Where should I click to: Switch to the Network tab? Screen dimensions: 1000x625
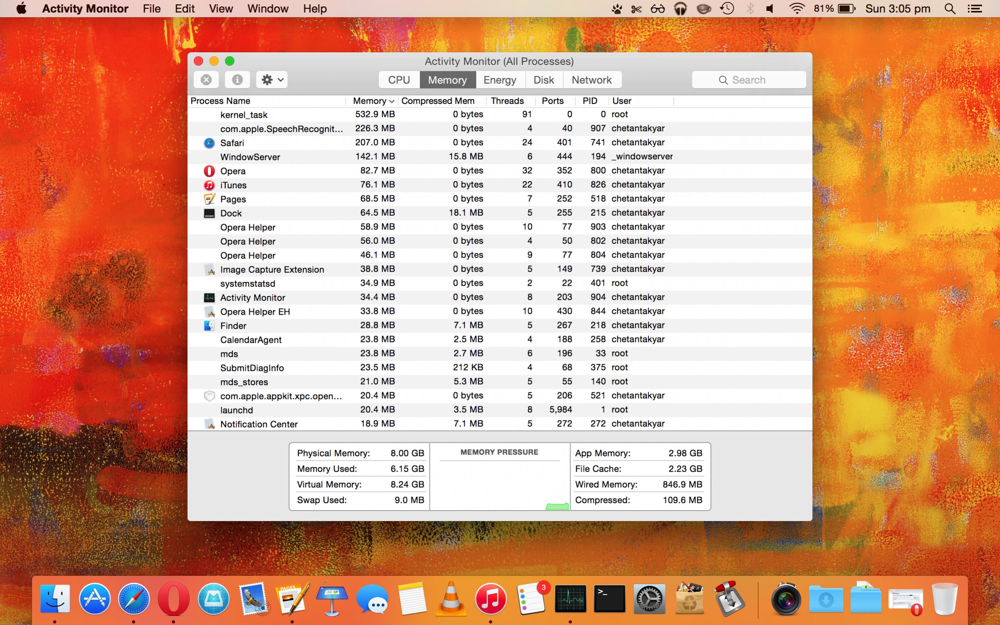point(592,80)
